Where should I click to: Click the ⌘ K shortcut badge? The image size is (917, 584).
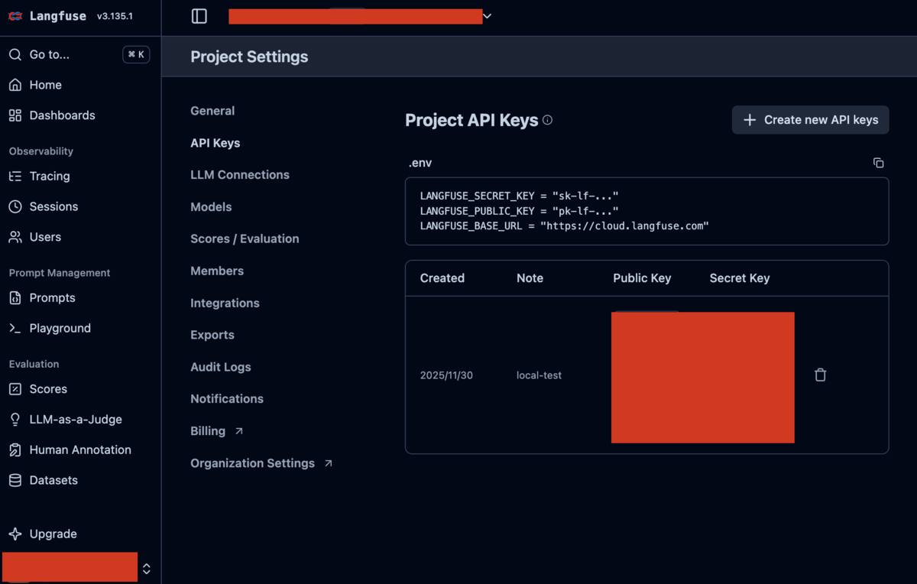tap(136, 54)
